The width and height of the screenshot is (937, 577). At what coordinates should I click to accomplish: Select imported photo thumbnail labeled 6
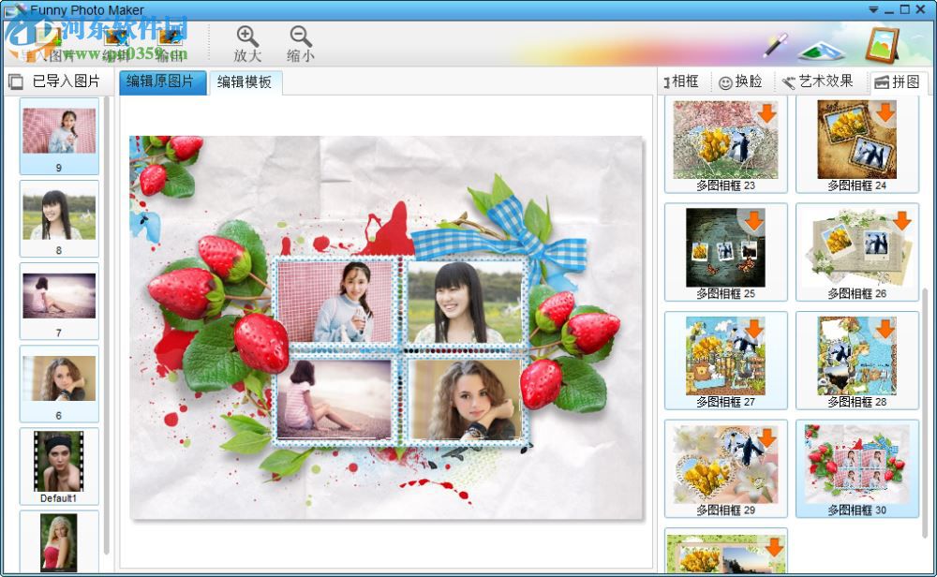(x=58, y=379)
